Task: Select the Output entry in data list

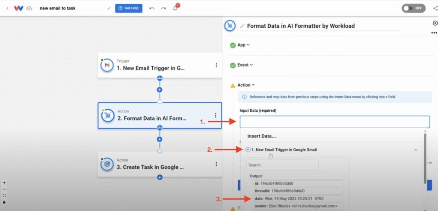Action: click(297, 176)
